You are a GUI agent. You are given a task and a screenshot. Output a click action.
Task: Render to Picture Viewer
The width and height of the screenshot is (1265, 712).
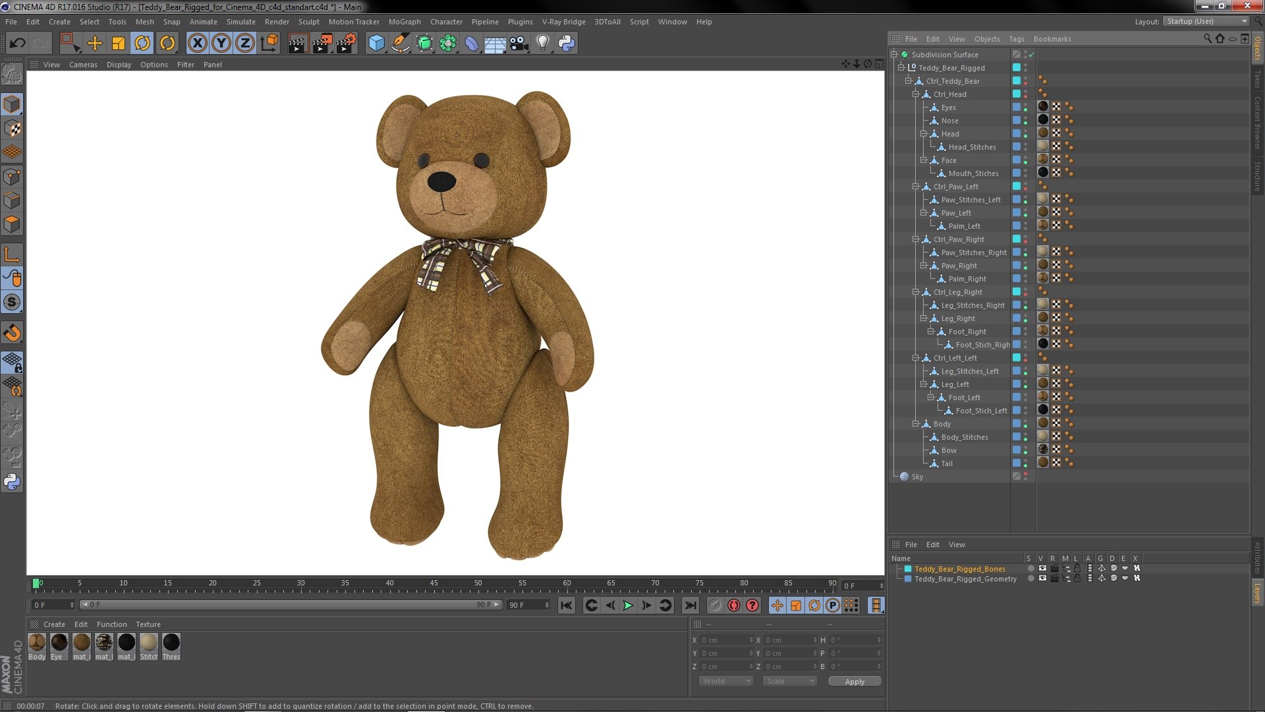322,44
